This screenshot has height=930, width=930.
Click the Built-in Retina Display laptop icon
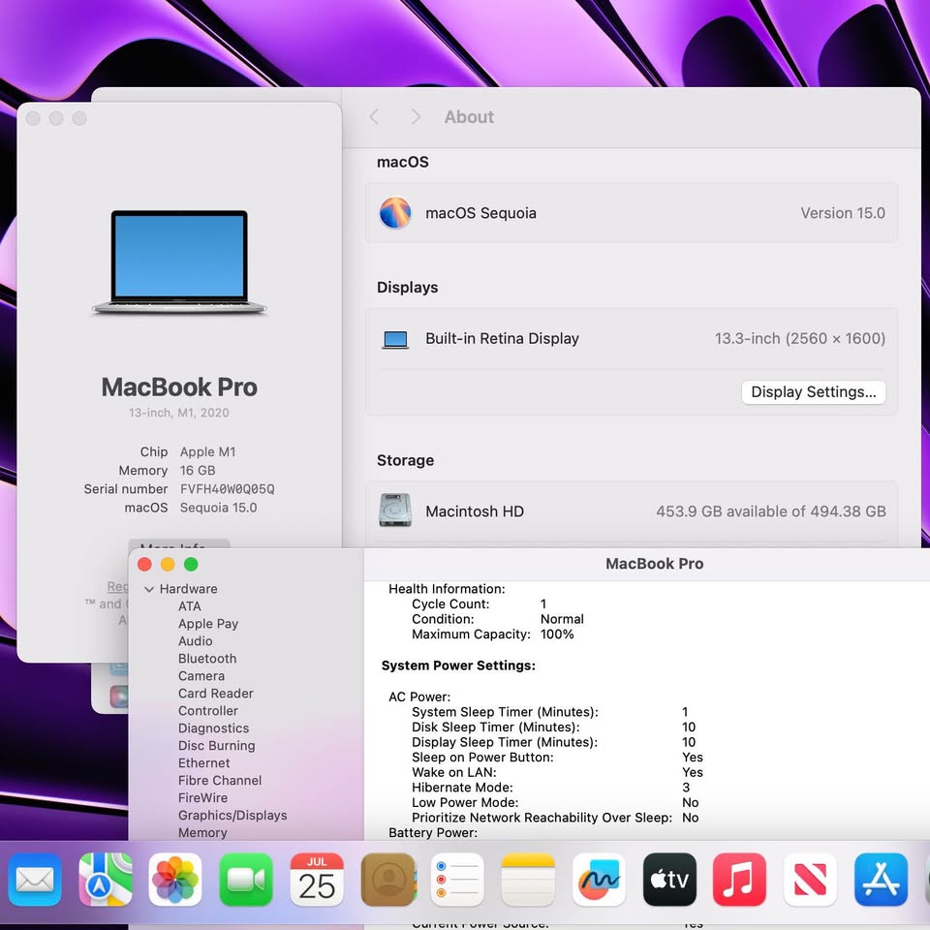[x=395, y=339]
